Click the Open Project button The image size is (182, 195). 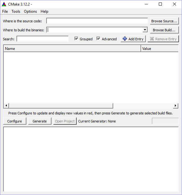(x=65, y=121)
